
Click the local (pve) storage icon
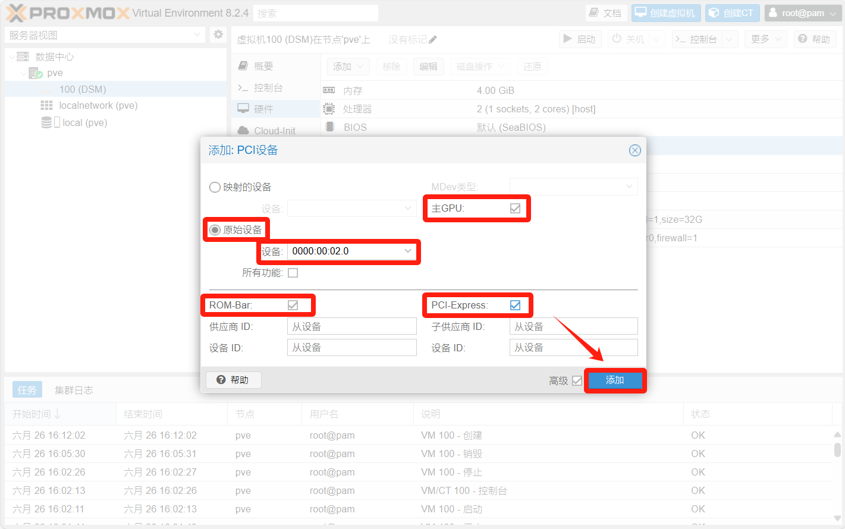(x=46, y=122)
